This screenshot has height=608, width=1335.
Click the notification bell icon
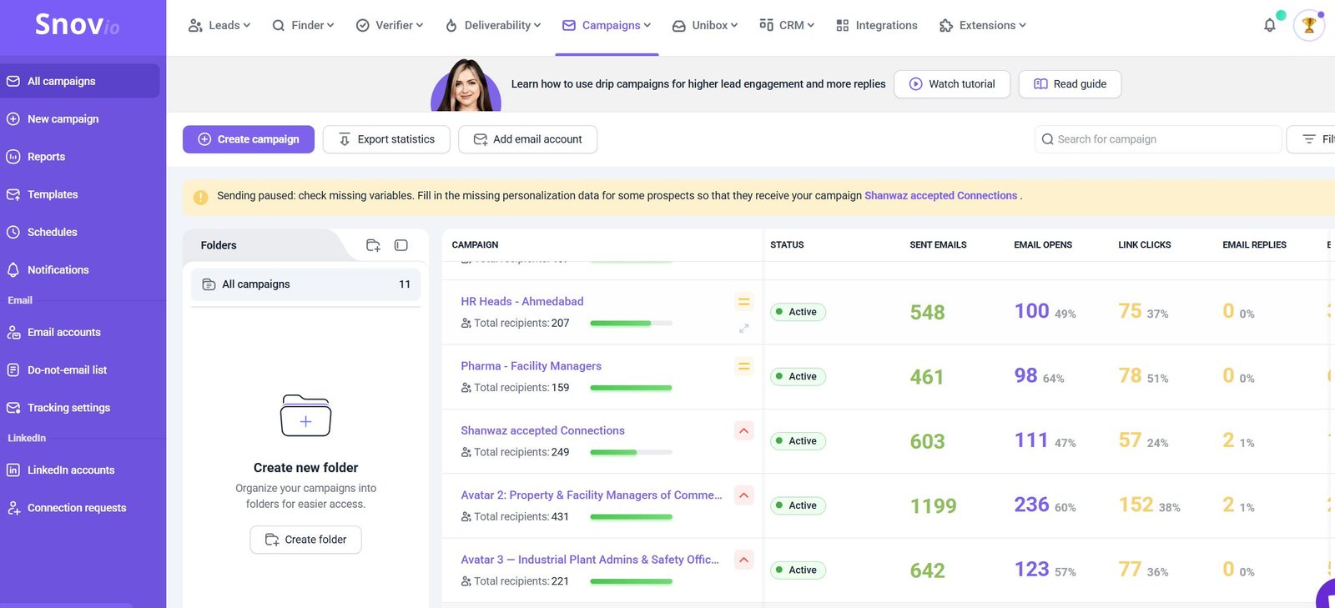tap(1269, 25)
